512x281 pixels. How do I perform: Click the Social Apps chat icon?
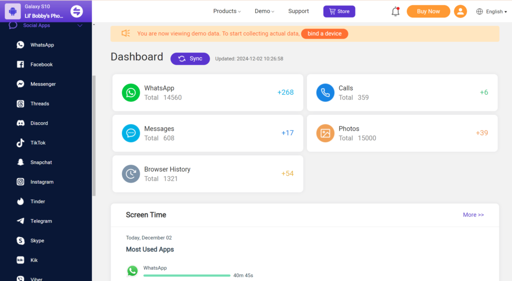click(13, 25)
